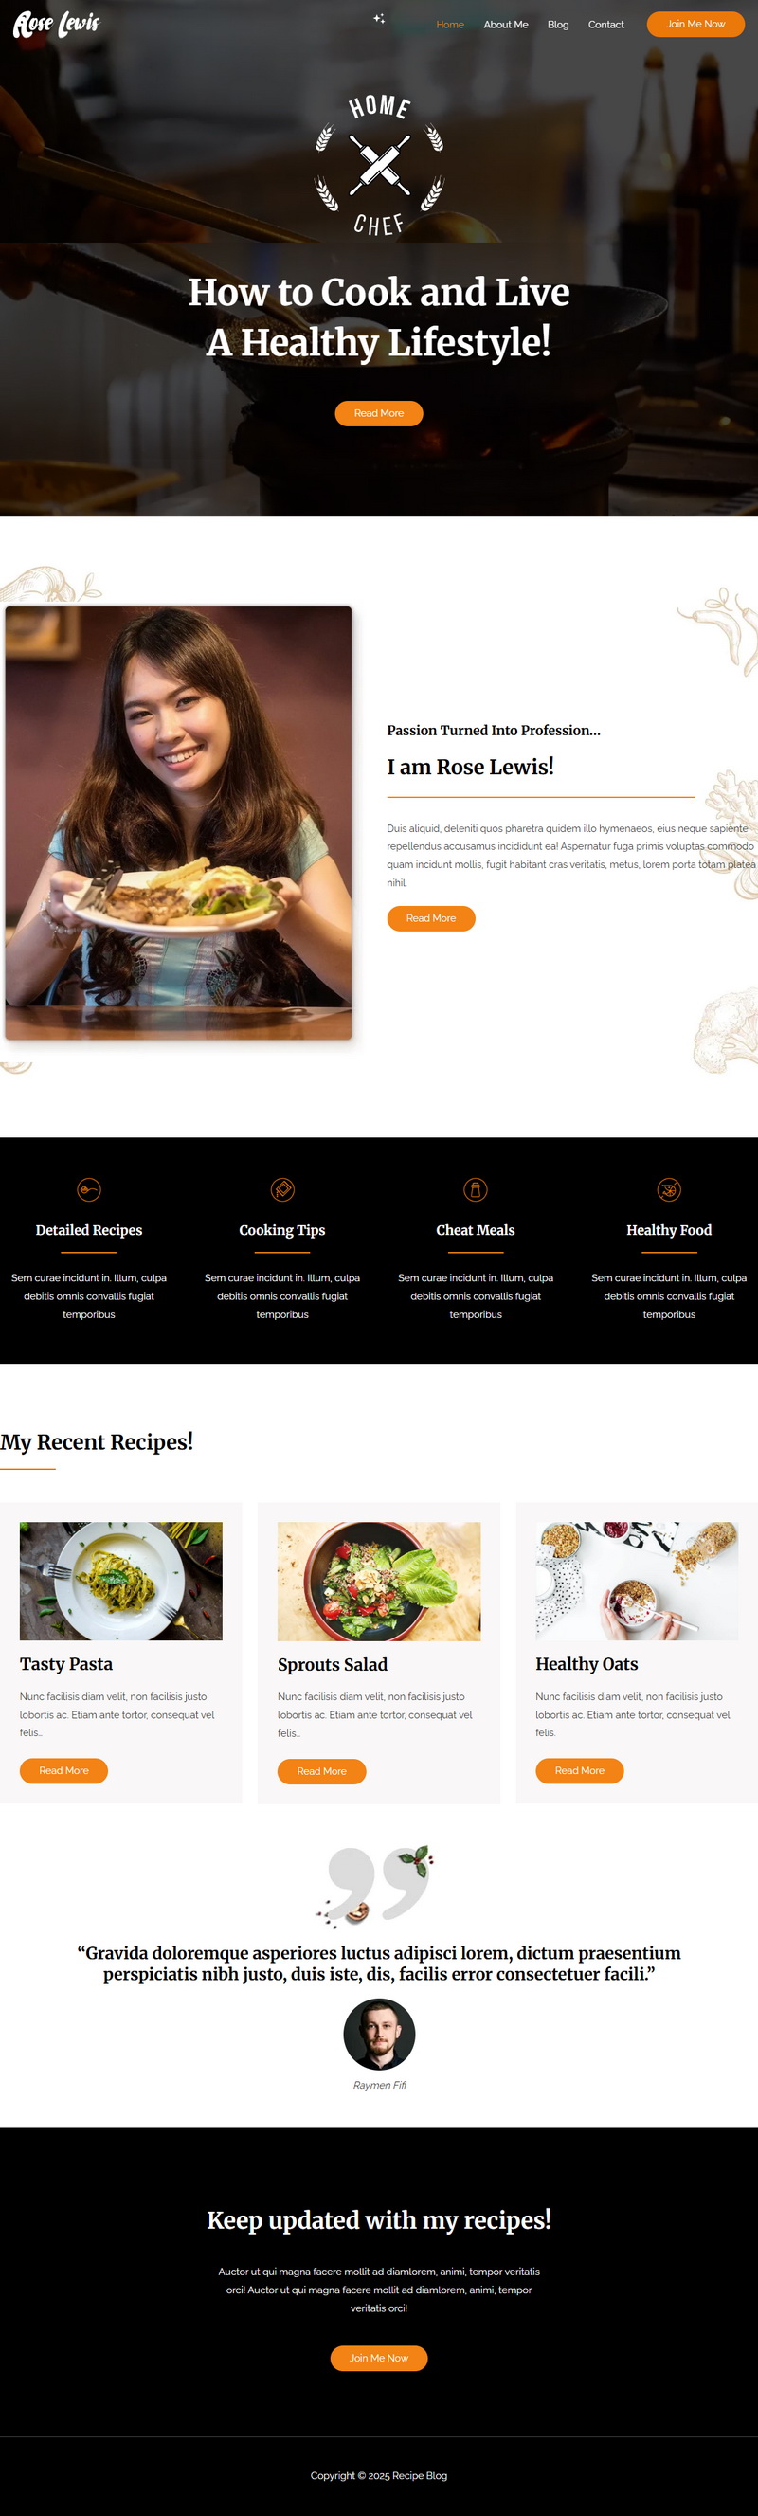The height and width of the screenshot is (2516, 758).
Task: Go to the Blog menu link
Action: 558,25
